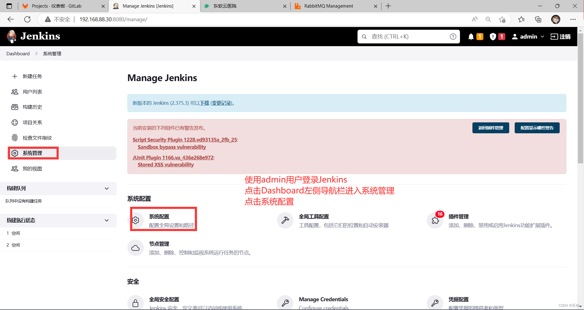Image resolution: width=584 pixels, height=310 pixels.
Task: Switch to the RabbitMQ Management tab
Action: pyautogui.click(x=336, y=6)
